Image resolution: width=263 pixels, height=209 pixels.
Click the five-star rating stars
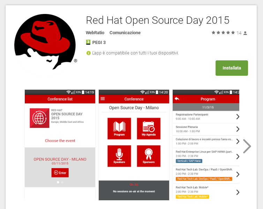tap(223, 32)
